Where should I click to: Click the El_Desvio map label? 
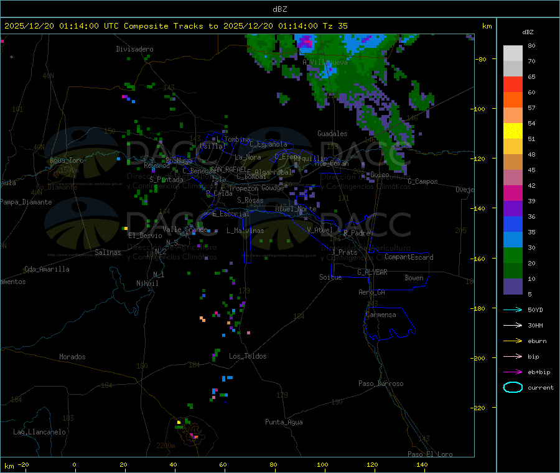click(x=145, y=236)
